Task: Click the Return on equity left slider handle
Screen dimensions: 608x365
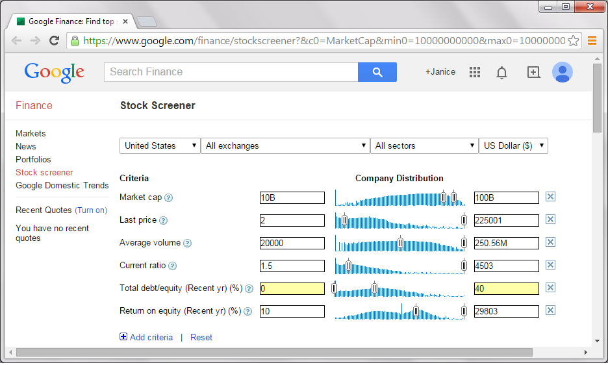Action: coord(416,311)
